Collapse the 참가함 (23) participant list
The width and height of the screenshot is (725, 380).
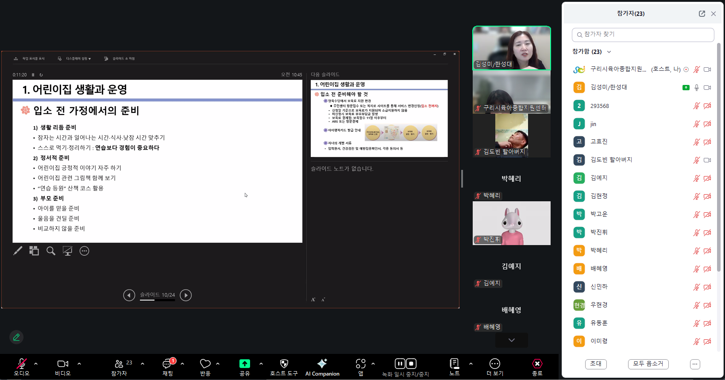(x=609, y=52)
